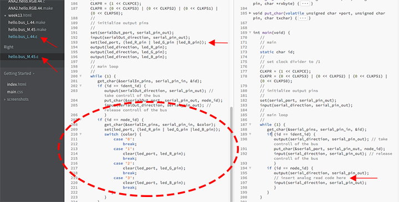This screenshot has height=202, width=399.
Task: Click line number 196 in the right gutter
Action: pos(244,178)
